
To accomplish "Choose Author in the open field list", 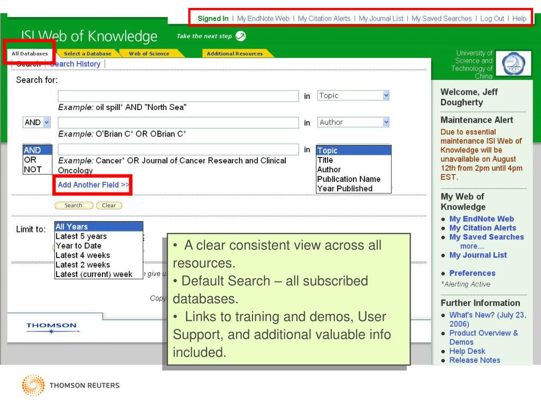I will pos(353,170).
